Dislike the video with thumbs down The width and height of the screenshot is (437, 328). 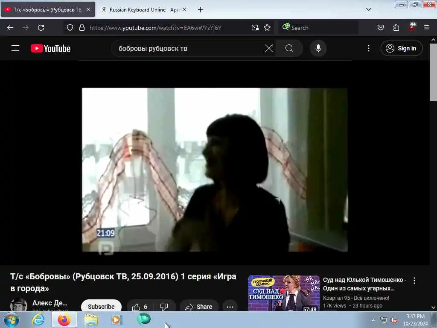pyautogui.click(x=164, y=307)
